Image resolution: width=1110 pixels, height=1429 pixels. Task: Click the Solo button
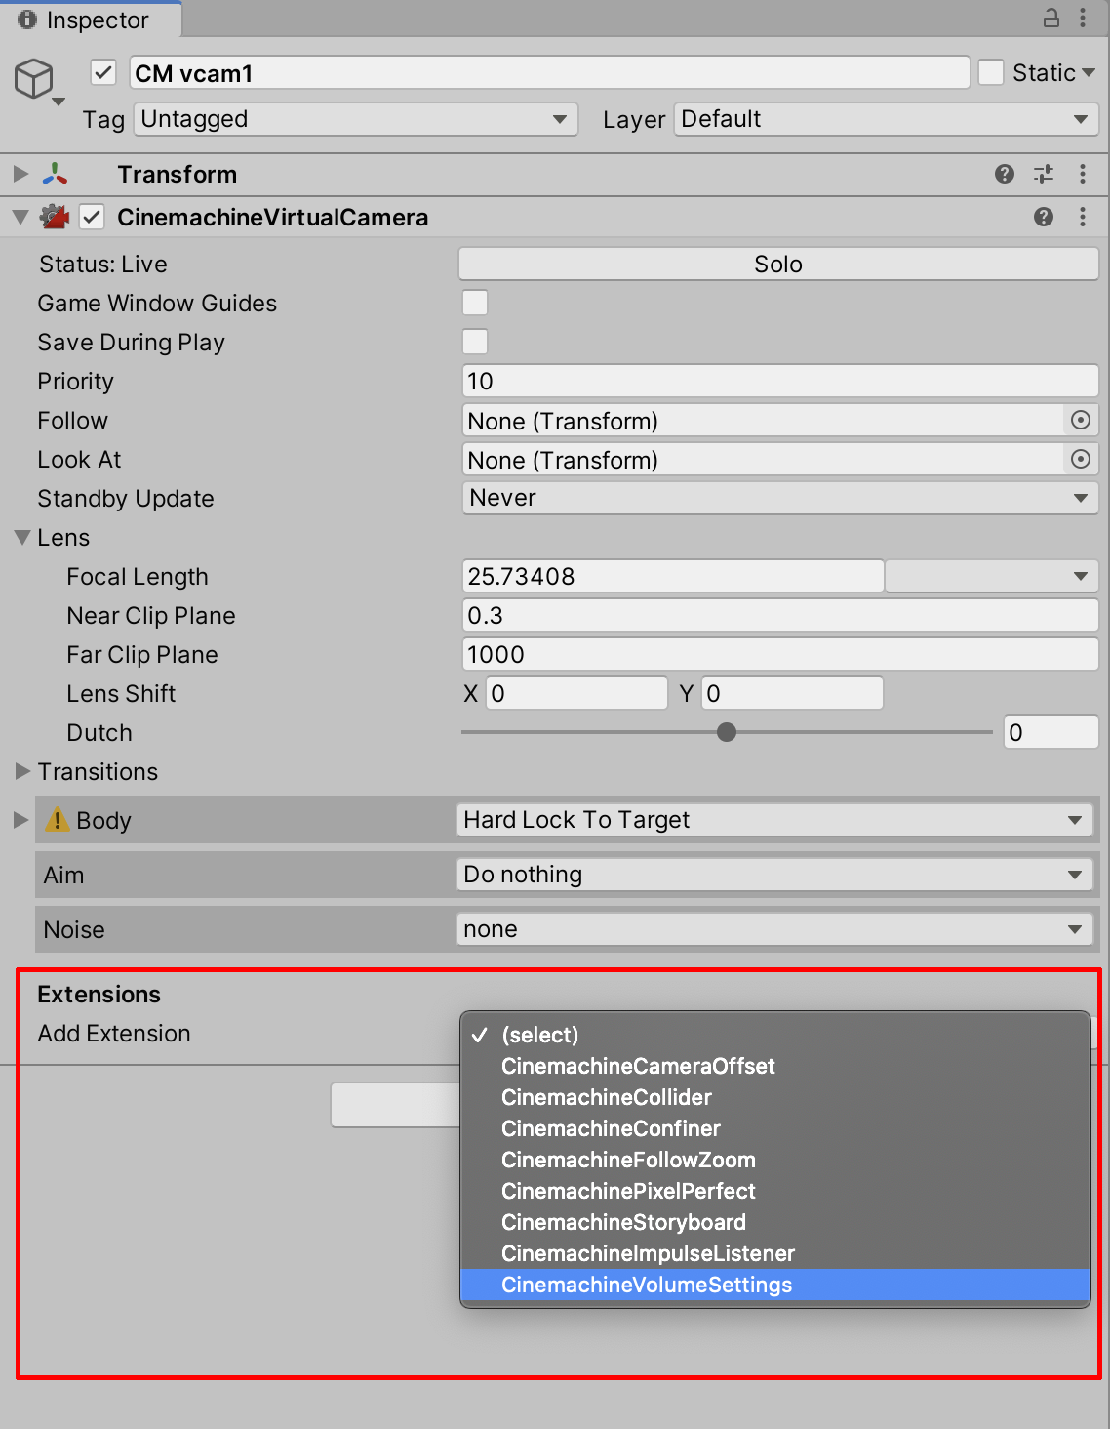778,264
